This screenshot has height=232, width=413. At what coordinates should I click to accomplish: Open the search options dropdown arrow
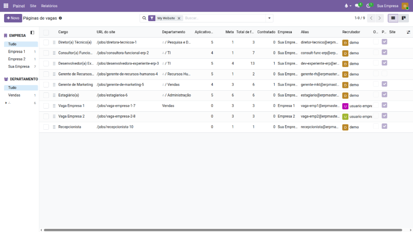click(269, 18)
